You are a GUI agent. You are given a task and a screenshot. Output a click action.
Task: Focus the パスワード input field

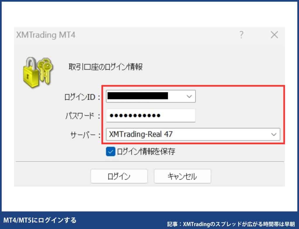tap(151, 115)
